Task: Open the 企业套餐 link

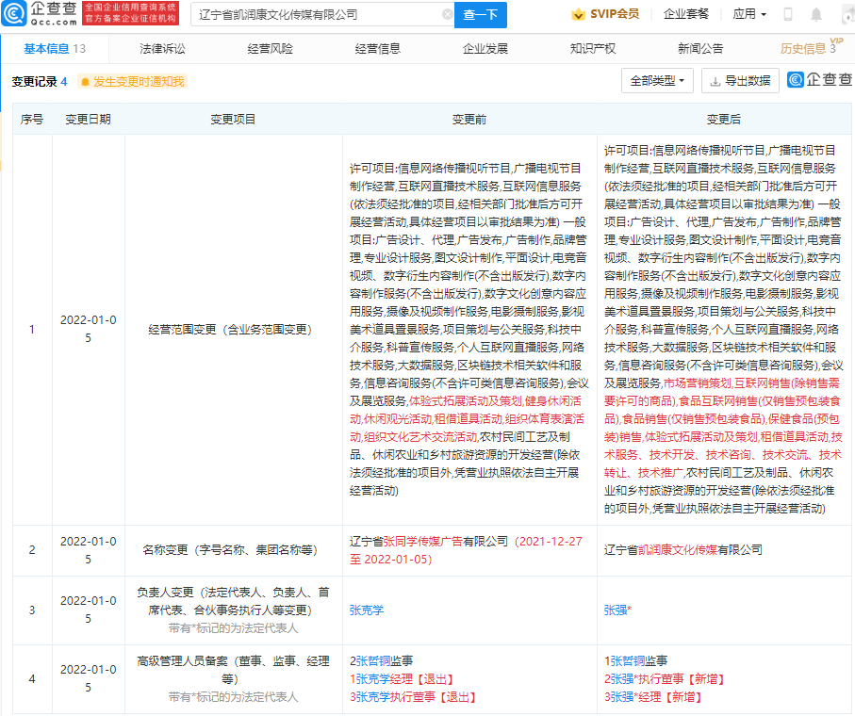Action: pyautogui.click(x=686, y=14)
